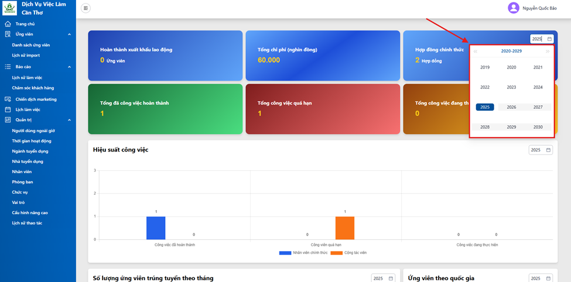Click the year input field showing 2025

pos(542,39)
